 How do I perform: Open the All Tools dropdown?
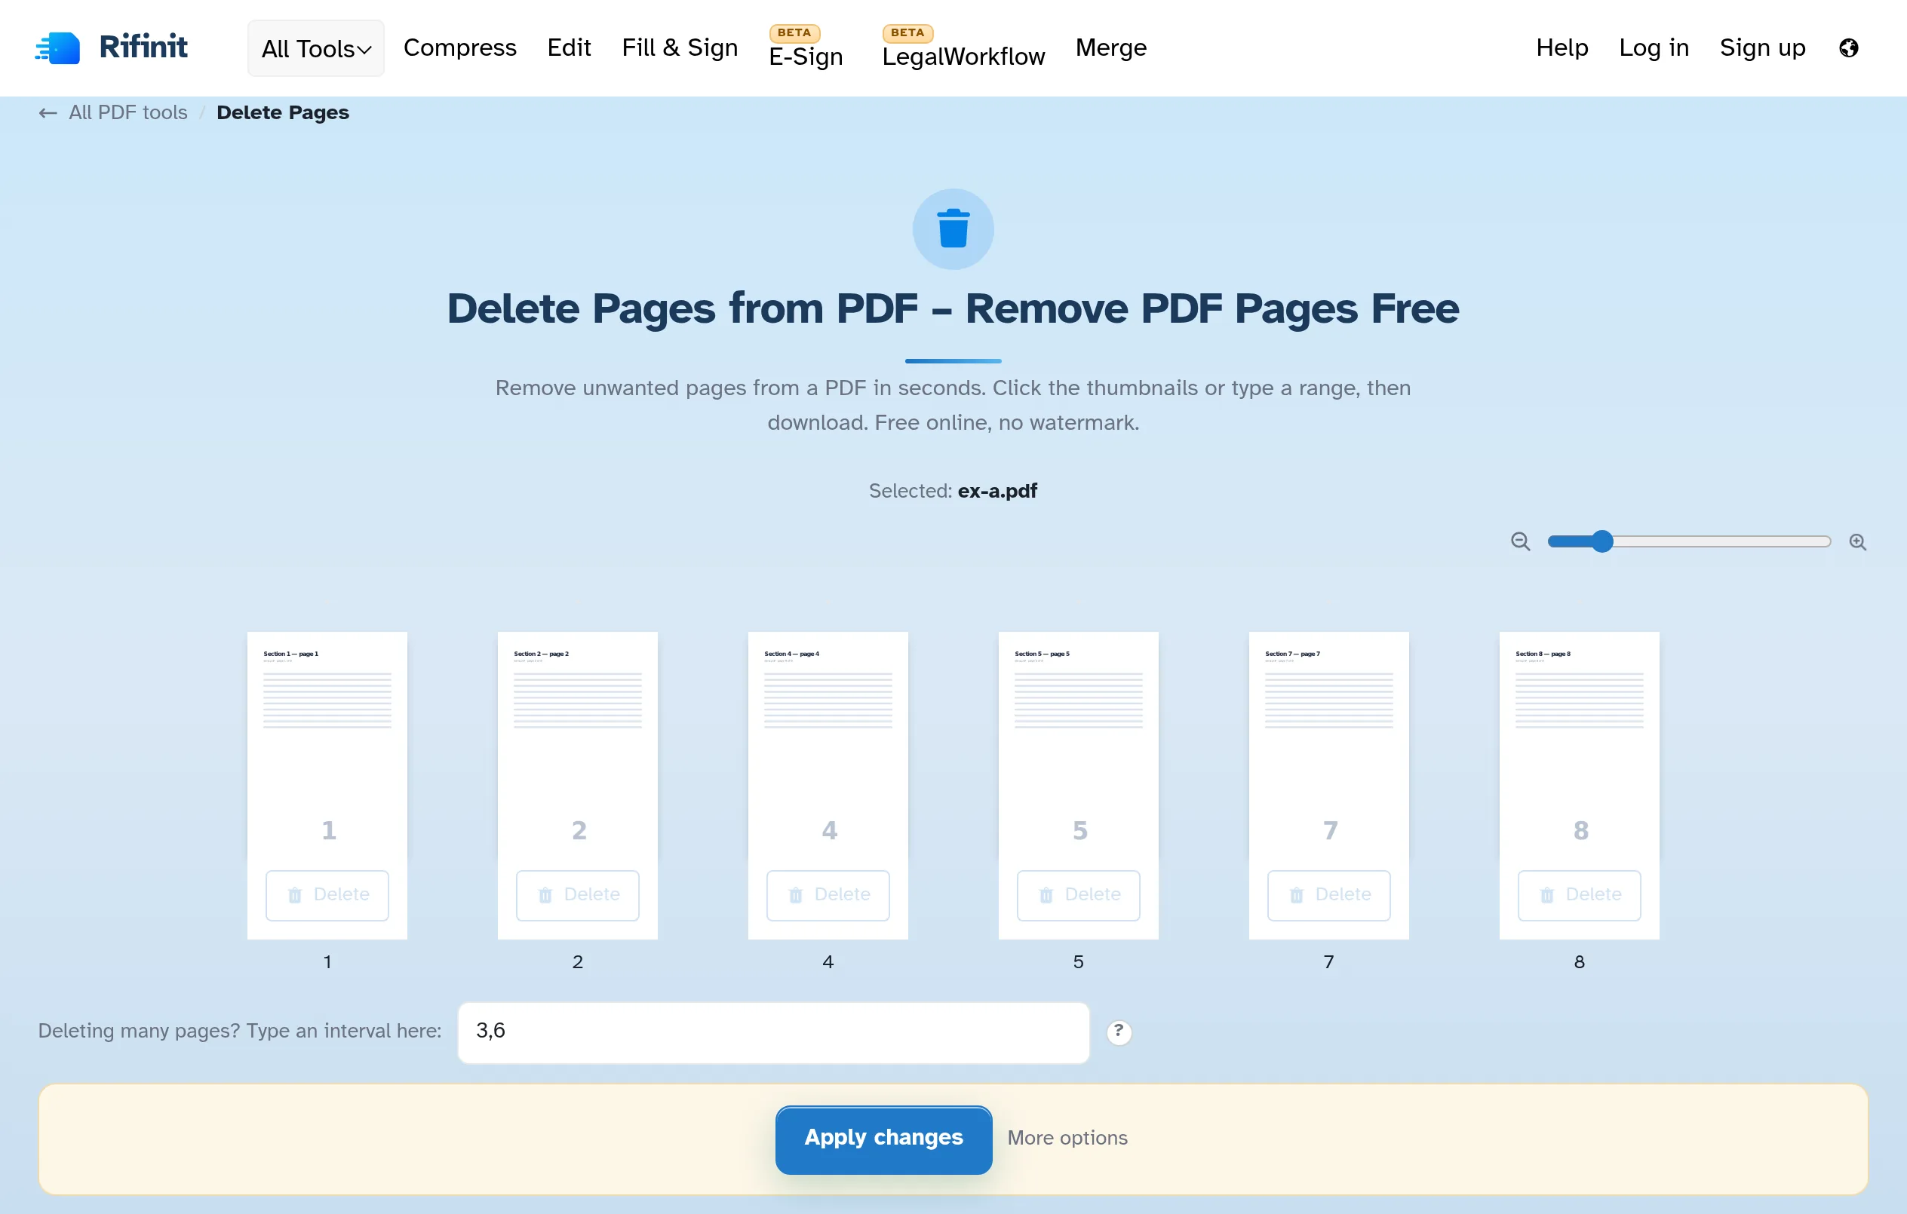click(x=316, y=48)
